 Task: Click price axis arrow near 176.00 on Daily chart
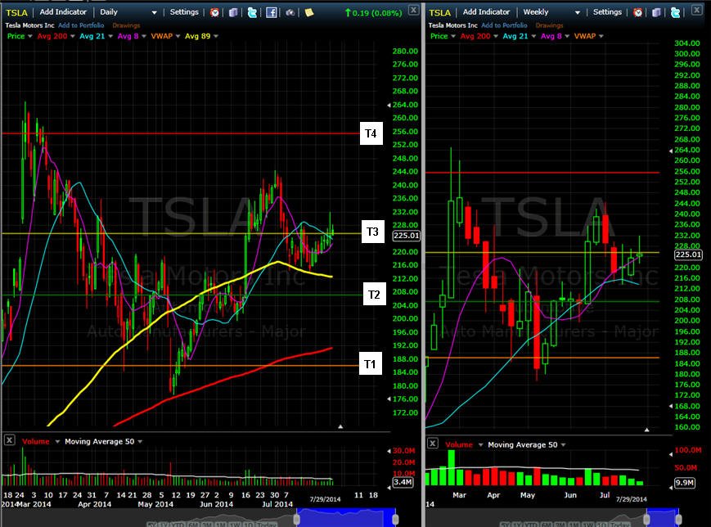389,399
